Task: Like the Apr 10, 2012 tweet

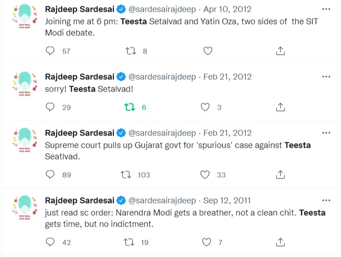Action: (x=208, y=51)
